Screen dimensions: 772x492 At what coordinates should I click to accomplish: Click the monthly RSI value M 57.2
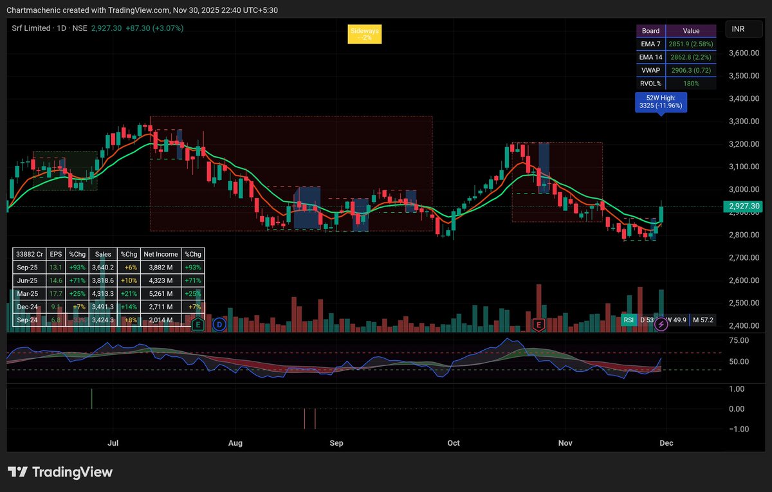[702, 320]
